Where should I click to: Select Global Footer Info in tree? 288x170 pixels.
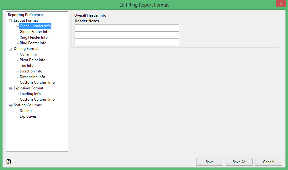point(34,32)
